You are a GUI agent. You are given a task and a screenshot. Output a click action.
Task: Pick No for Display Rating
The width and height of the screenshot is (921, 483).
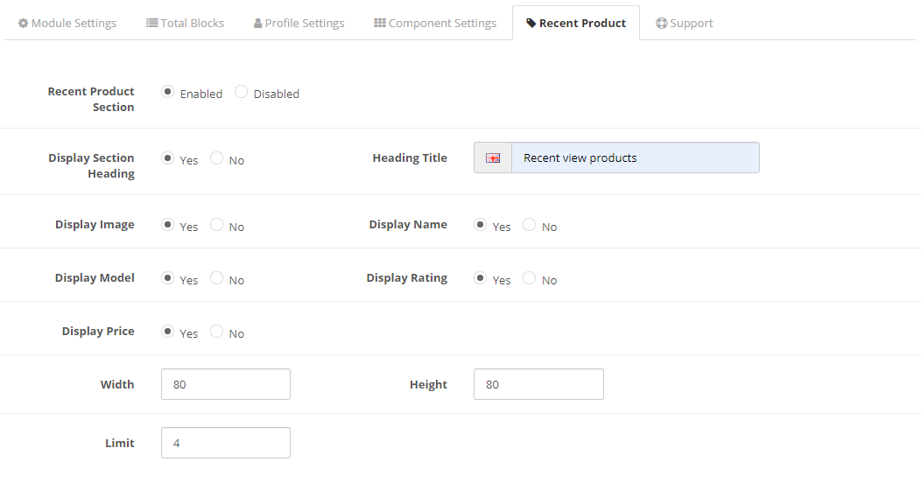(530, 279)
